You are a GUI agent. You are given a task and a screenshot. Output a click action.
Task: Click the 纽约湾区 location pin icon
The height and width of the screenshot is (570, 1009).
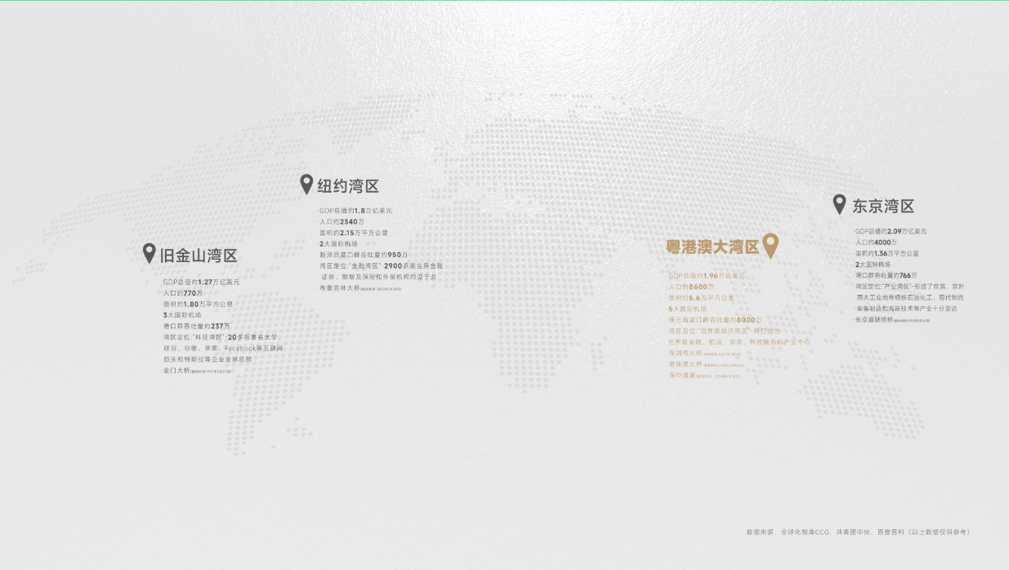click(x=306, y=184)
